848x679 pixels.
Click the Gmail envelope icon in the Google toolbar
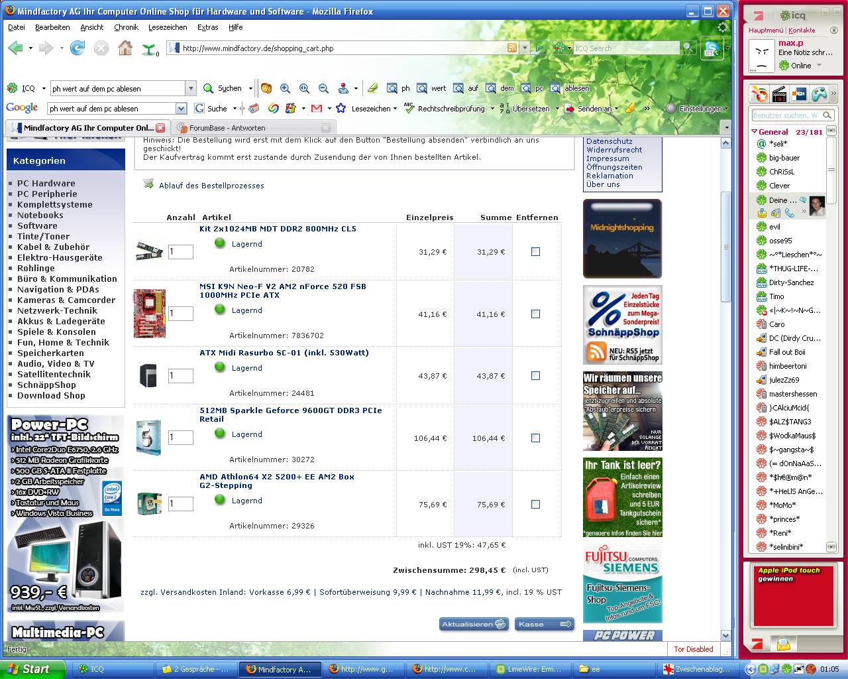[316, 108]
